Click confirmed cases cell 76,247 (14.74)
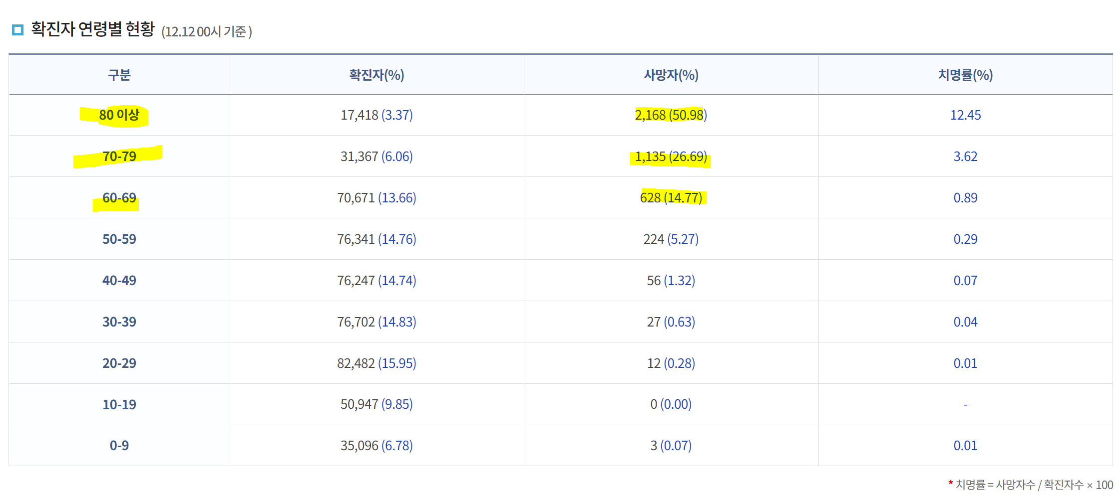This screenshot has height=498, width=1119. [376, 281]
